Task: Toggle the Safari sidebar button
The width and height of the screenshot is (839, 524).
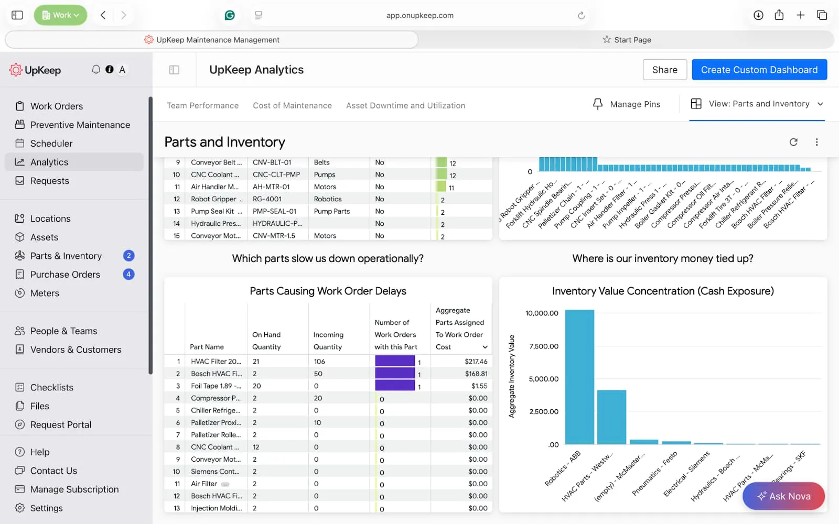Action: 17,15
